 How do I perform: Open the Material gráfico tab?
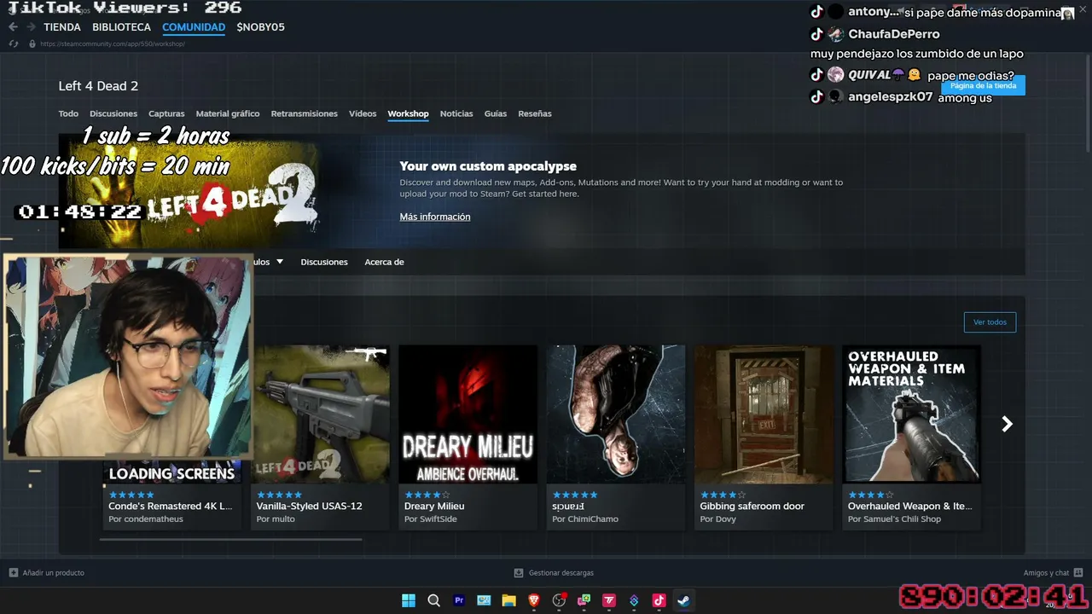[x=228, y=113]
